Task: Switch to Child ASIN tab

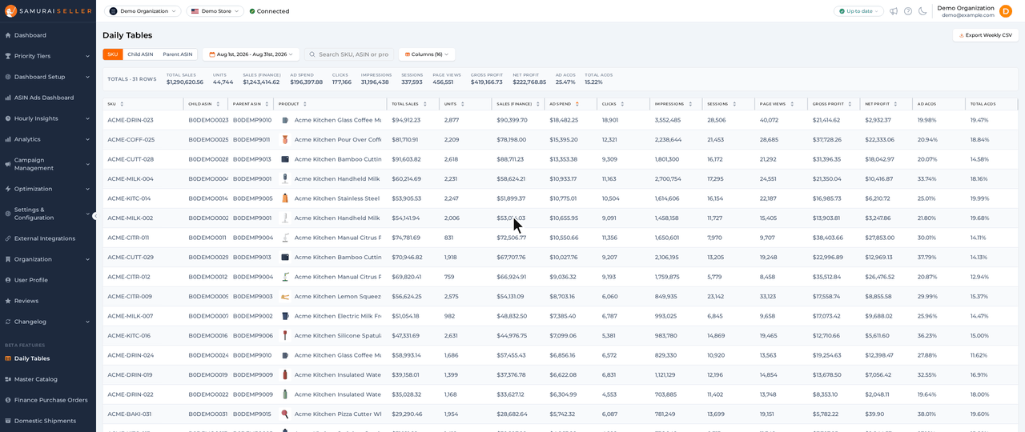Action: pos(140,54)
